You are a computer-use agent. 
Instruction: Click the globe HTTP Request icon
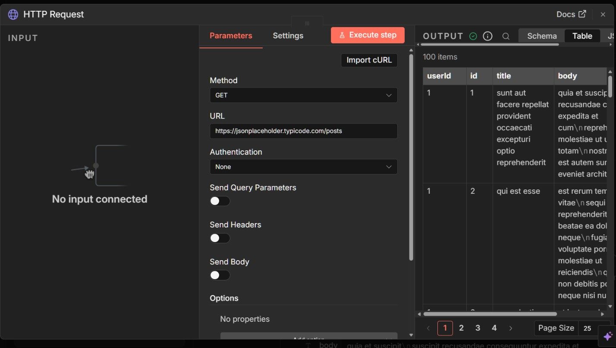pyautogui.click(x=13, y=14)
